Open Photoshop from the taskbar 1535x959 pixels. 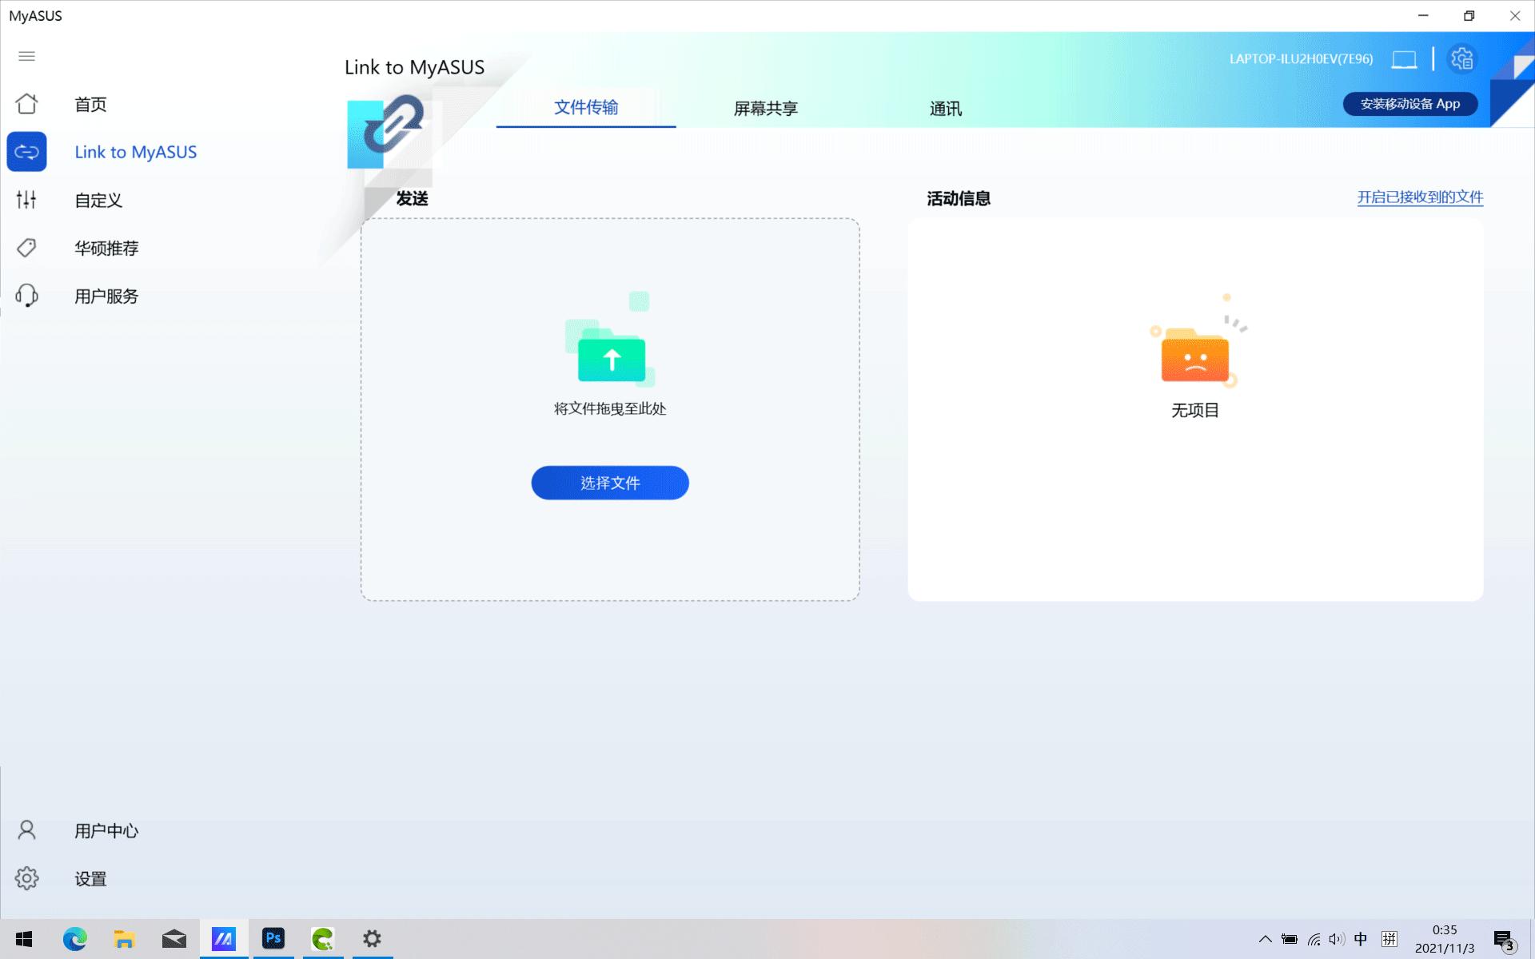pos(273,938)
